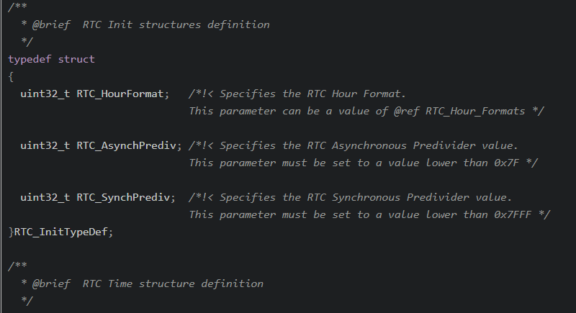The height and width of the screenshot is (313, 576).
Task: Click uint32_t type before RTC_AsynchPrediv
Action: pyautogui.click(x=45, y=145)
